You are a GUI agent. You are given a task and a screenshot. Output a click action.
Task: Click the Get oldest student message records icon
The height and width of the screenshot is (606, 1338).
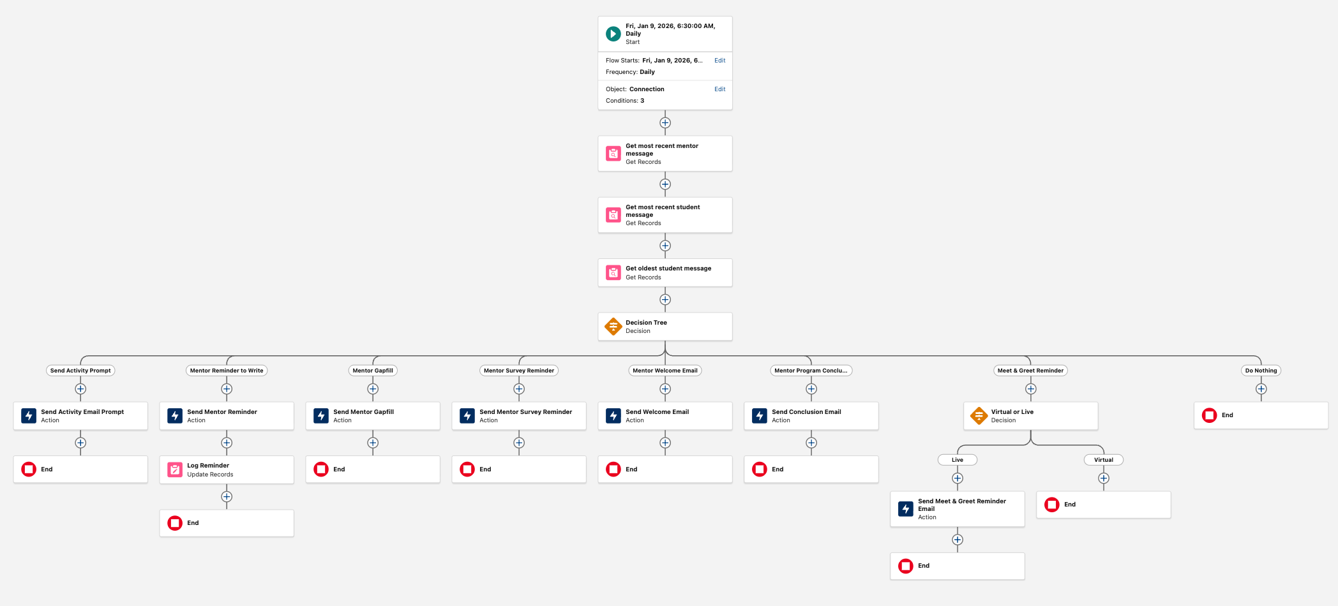[x=613, y=272]
